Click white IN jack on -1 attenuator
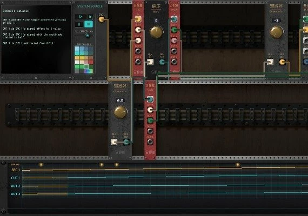Image resolution: width=308 pixels, height=216 pixels. point(270,62)
